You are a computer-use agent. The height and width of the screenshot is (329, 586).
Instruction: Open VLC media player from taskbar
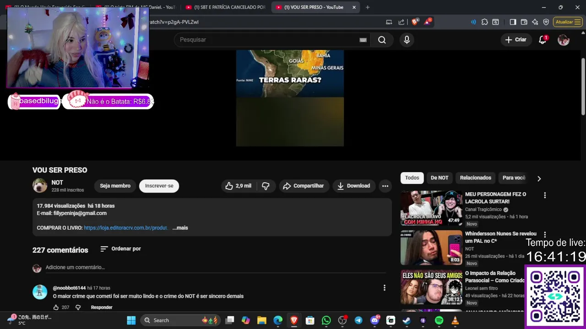coord(455,320)
